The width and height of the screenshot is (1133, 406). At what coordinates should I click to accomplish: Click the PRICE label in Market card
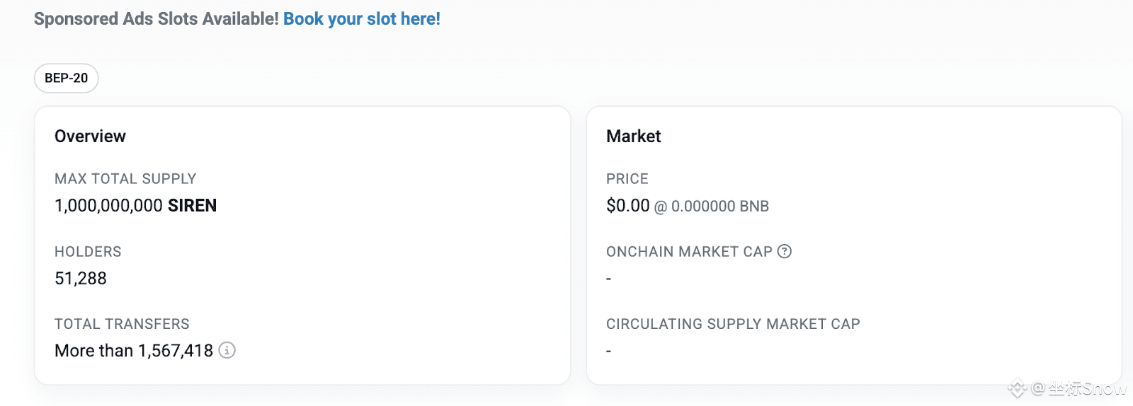pyautogui.click(x=627, y=179)
